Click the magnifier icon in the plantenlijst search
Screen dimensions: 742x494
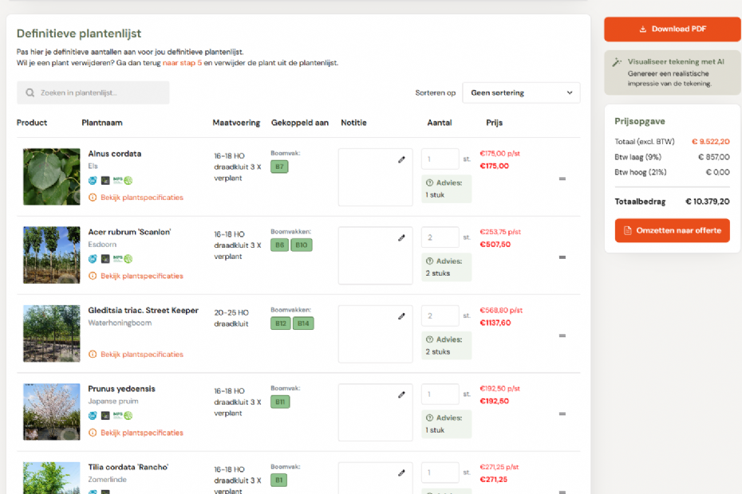[x=30, y=92]
